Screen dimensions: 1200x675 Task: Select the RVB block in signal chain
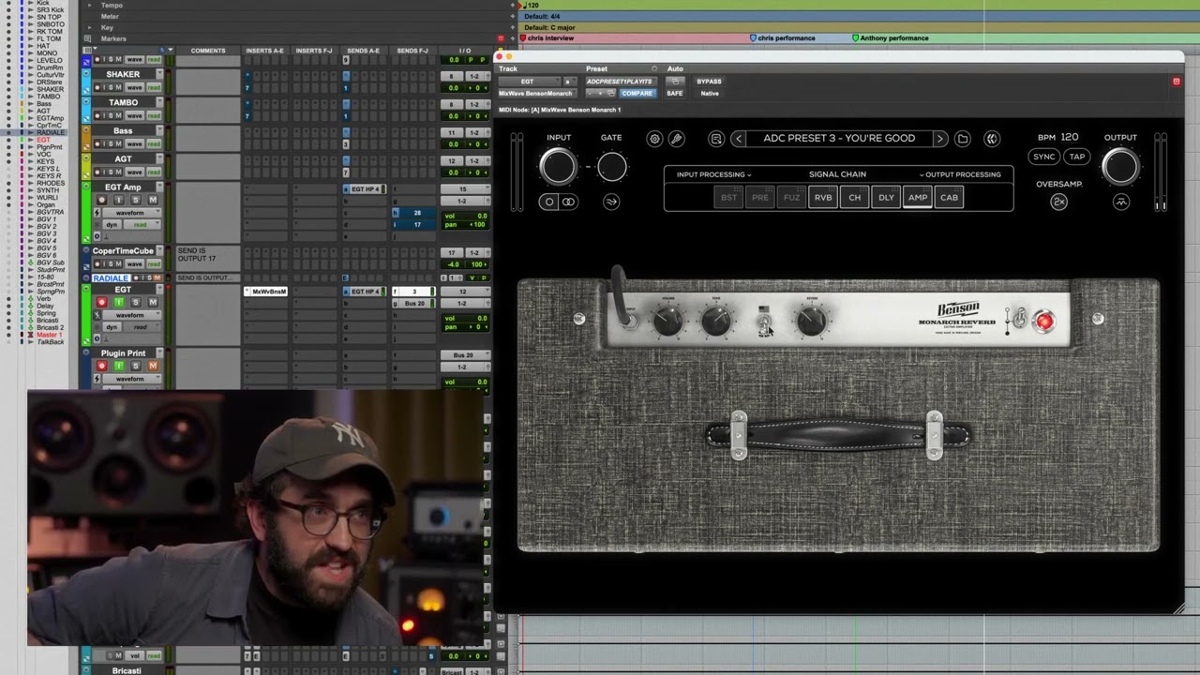[823, 197]
